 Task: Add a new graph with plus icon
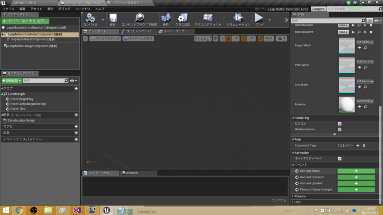pyautogui.click(x=76, y=88)
